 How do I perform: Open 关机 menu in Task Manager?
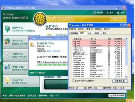pyautogui.click(x=98, y=29)
